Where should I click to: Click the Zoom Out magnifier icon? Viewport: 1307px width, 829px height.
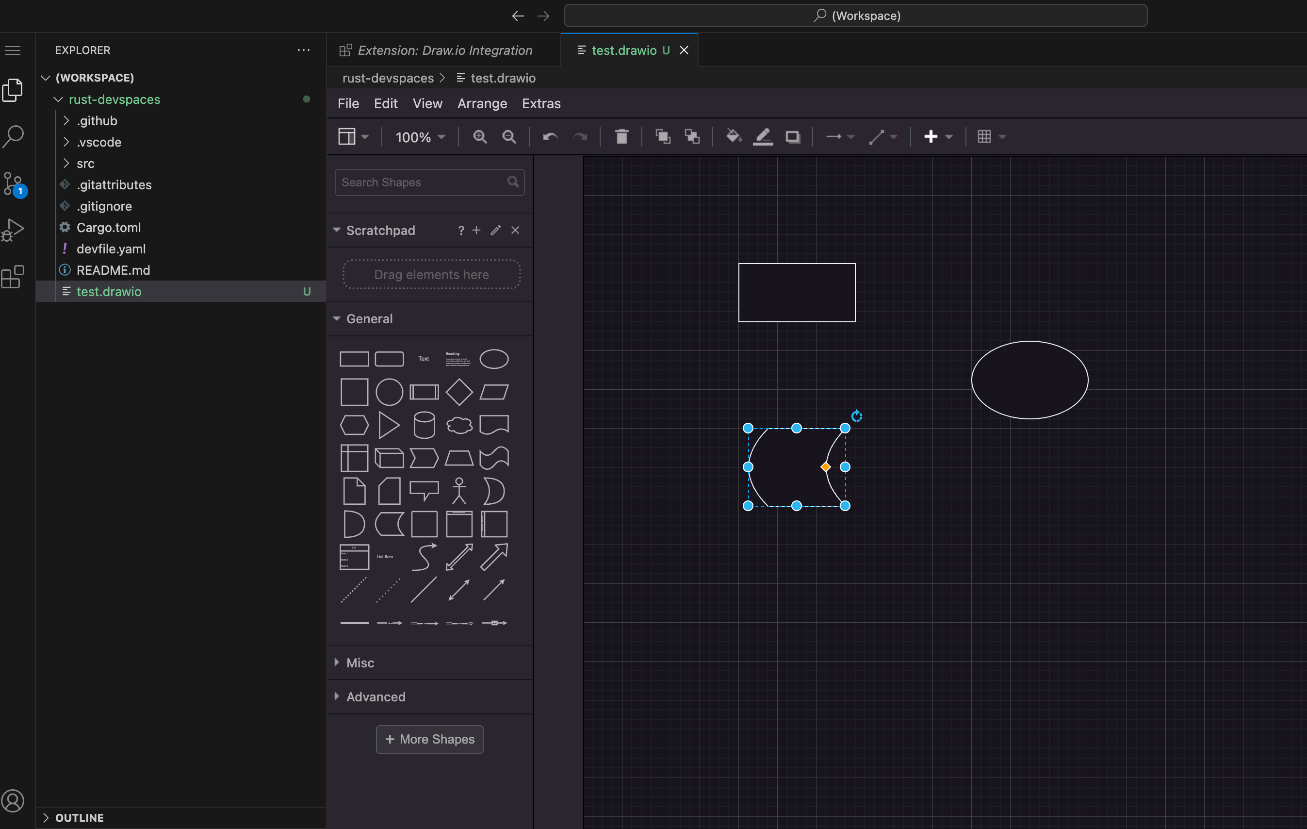[509, 137]
